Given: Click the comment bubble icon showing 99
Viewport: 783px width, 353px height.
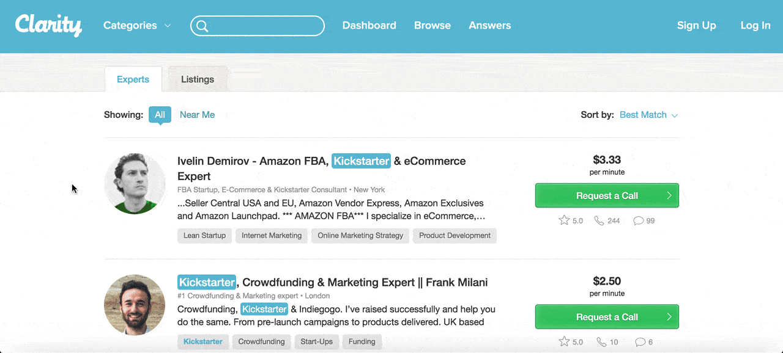Looking at the screenshot, I should 638,220.
